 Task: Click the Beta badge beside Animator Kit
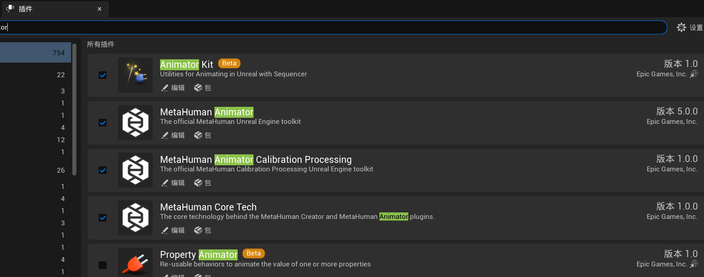pos(229,63)
